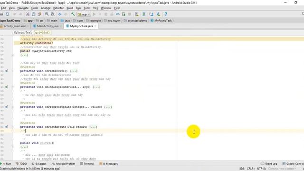Open the Refactor menu
304x171 pixels.
58,8
